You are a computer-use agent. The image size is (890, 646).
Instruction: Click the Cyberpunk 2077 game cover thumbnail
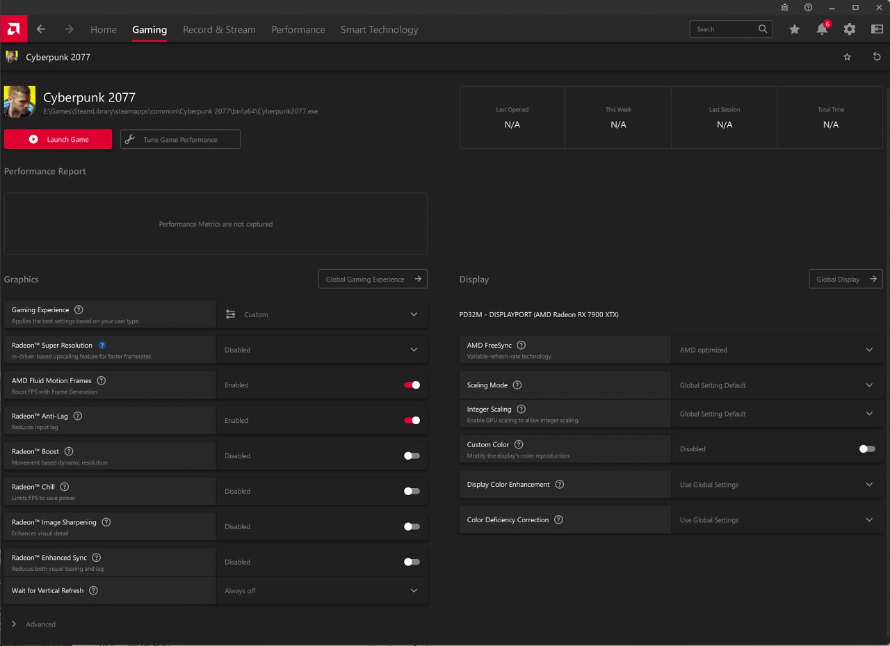click(19, 102)
